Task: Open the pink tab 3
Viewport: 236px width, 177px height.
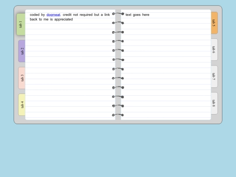Action: (x=22, y=78)
